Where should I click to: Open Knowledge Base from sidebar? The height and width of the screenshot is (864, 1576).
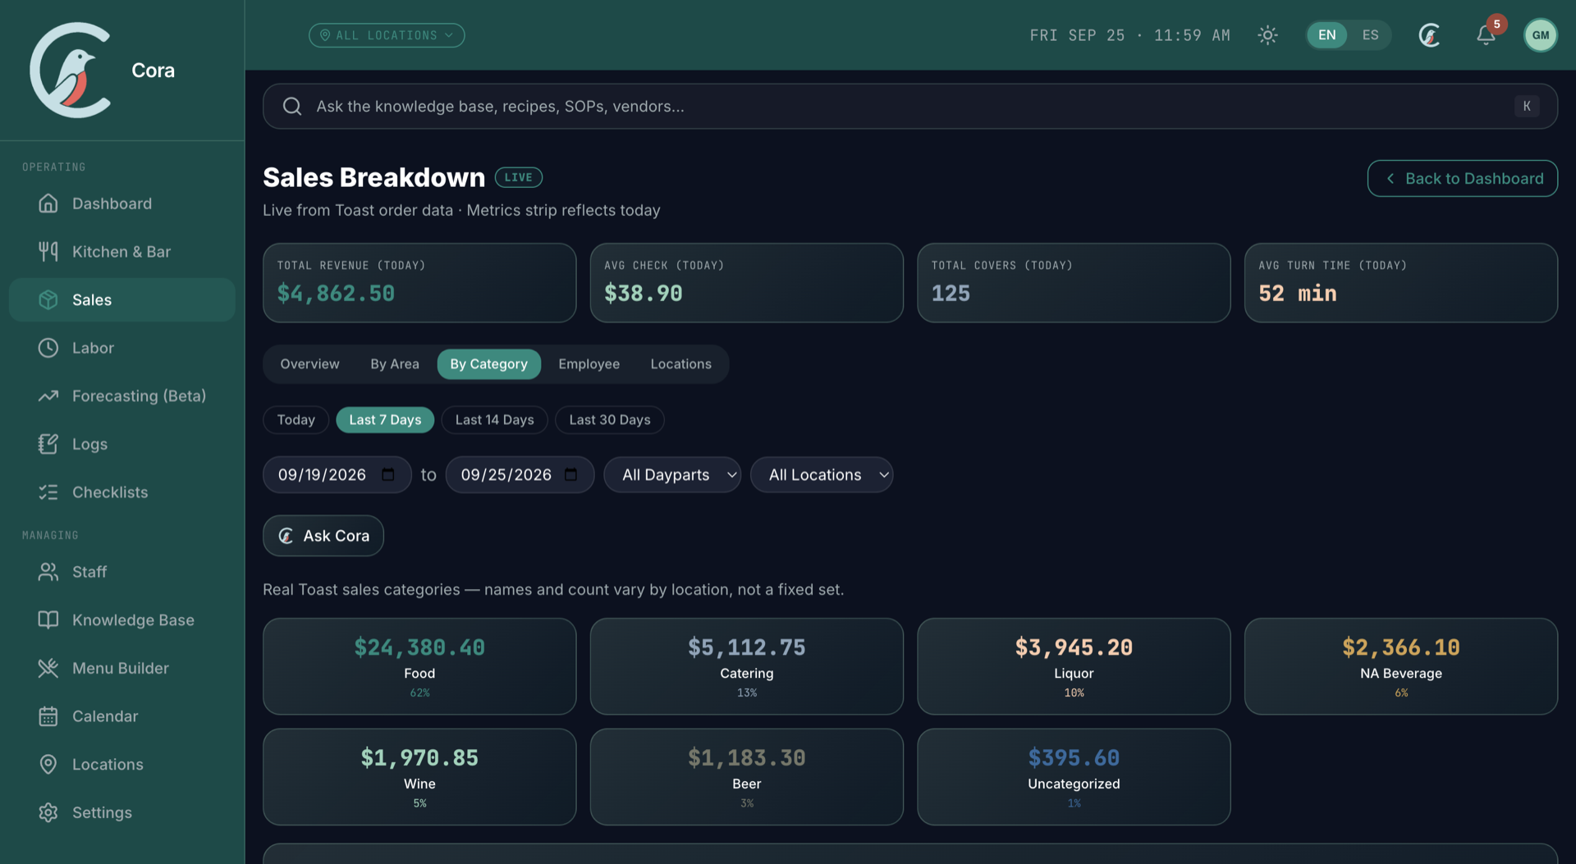point(121,620)
